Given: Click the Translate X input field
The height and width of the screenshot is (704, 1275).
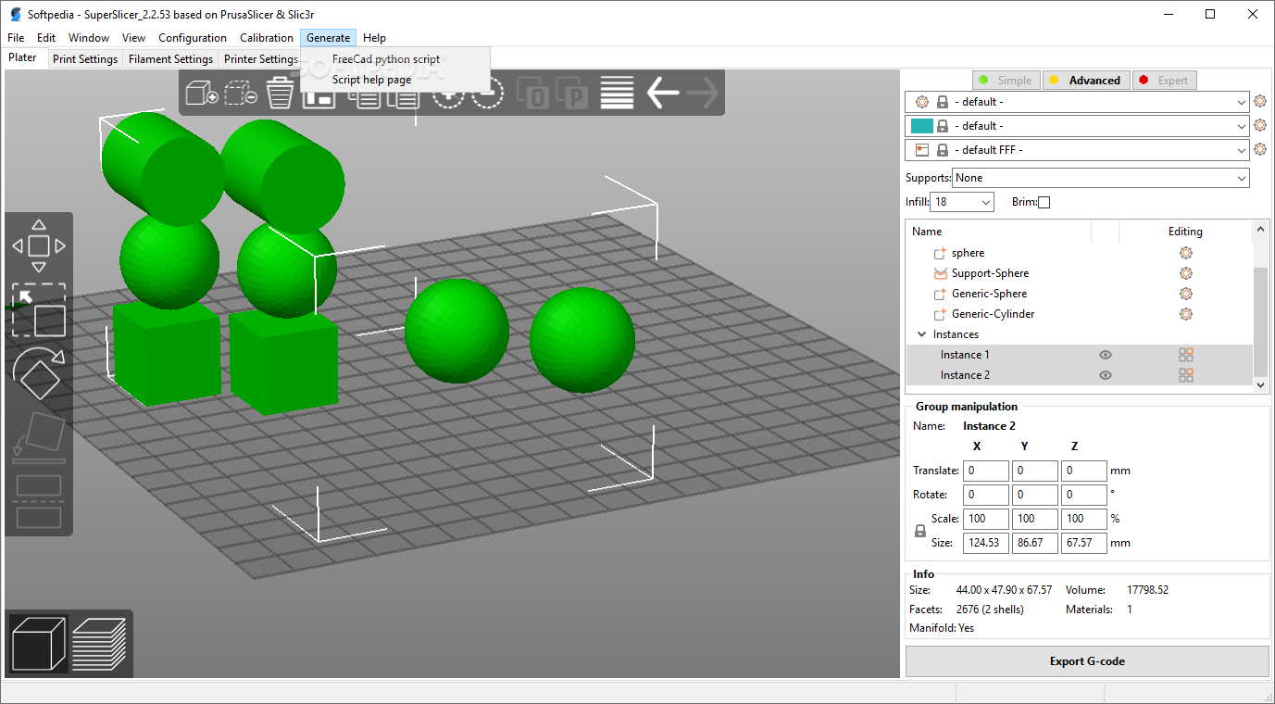Looking at the screenshot, I should tap(986, 471).
